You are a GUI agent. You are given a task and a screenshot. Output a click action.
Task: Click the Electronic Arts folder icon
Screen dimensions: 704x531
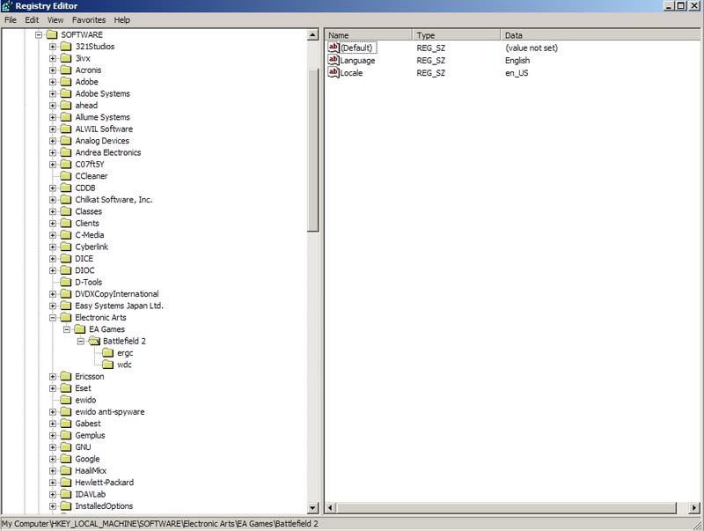point(66,318)
